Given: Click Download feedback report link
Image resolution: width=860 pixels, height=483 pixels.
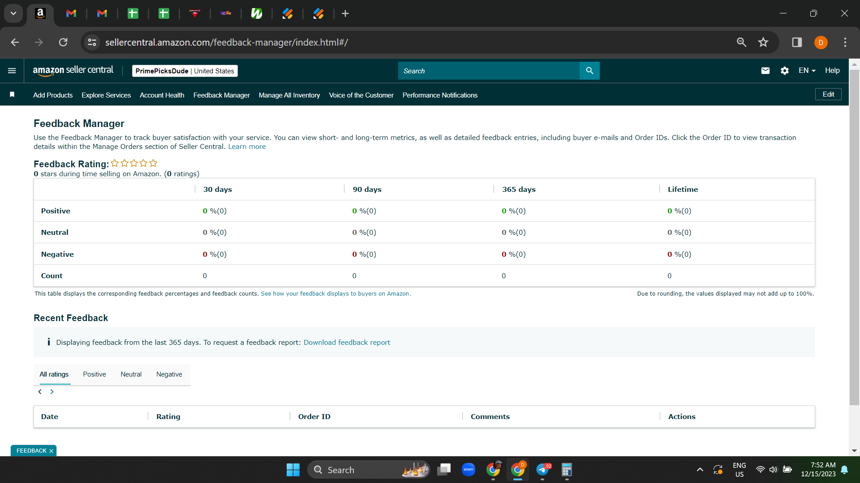Looking at the screenshot, I should point(347,342).
